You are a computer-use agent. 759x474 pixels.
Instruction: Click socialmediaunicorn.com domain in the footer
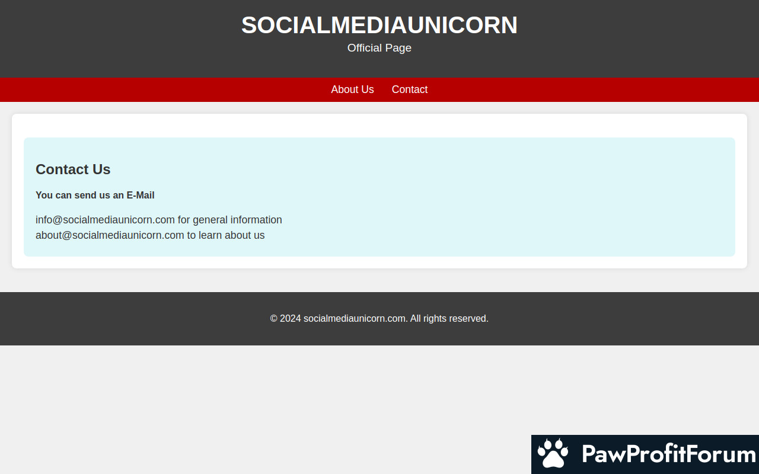[355, 319]
